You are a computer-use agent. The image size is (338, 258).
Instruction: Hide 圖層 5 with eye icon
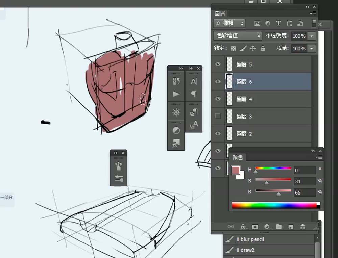pos(218,64)
